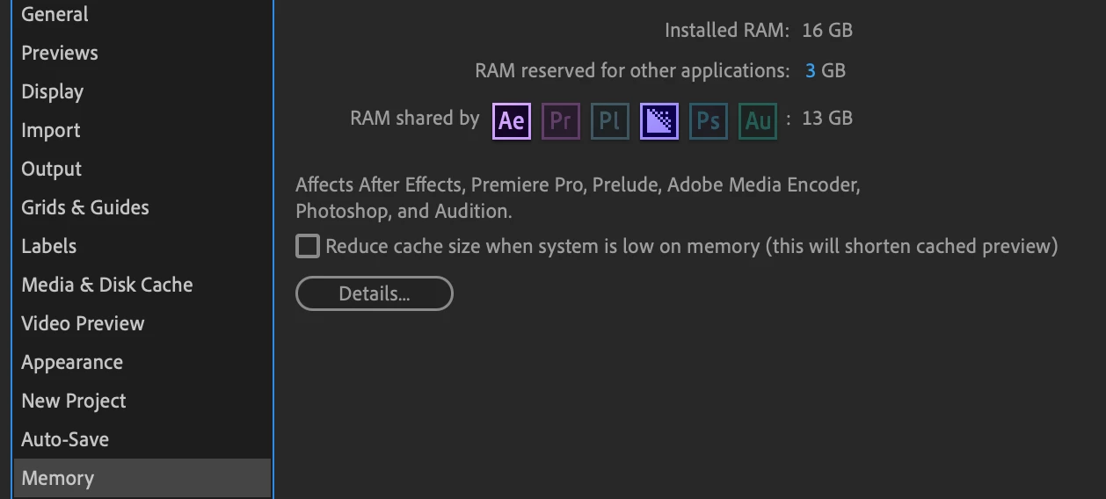
Task: Click the Adobe Media Encoder icon
Action: click(659, 121)
